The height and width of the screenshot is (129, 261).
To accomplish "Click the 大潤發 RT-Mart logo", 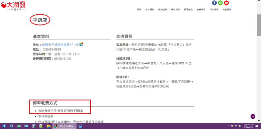I will click(x=13, y=6).
